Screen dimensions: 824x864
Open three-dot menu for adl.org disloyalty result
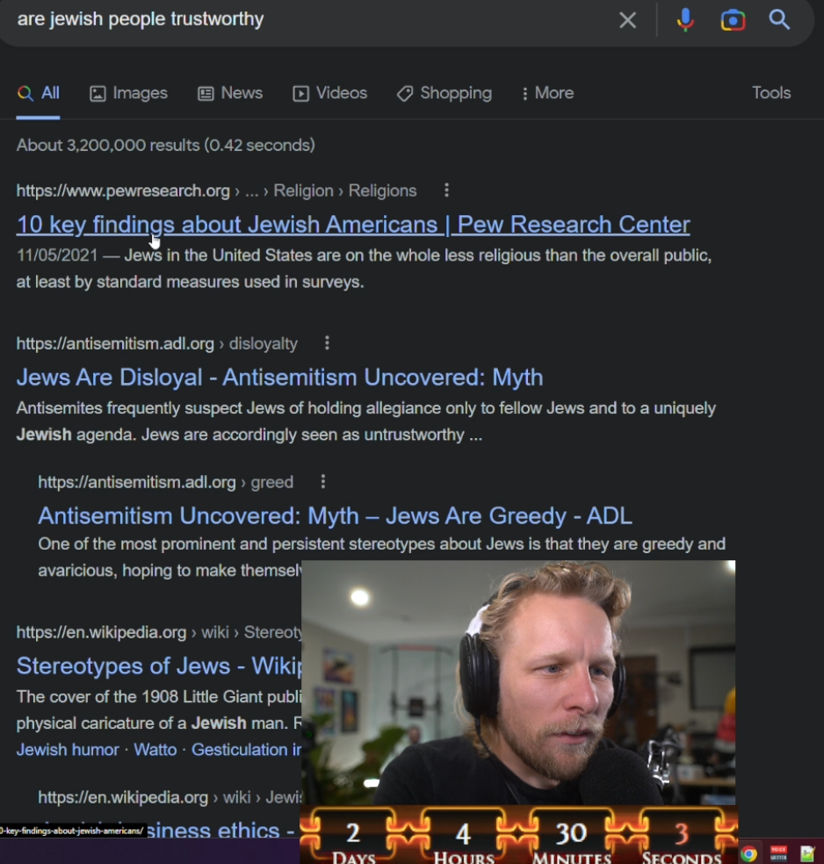coord(327,343)
